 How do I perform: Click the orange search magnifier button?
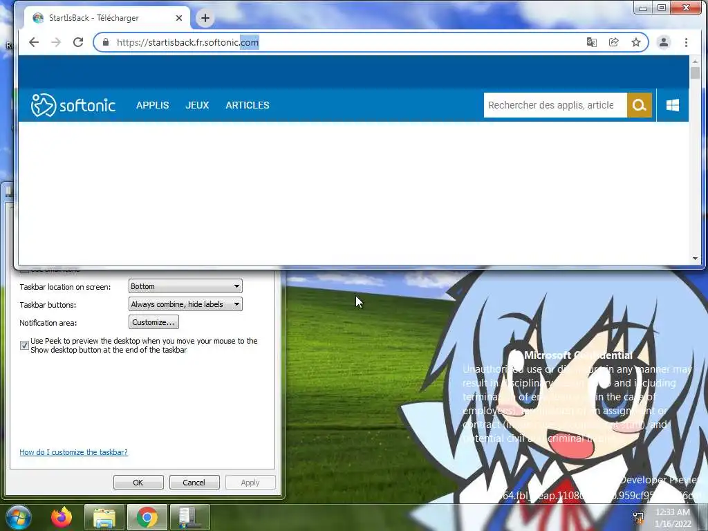[640, 105]
